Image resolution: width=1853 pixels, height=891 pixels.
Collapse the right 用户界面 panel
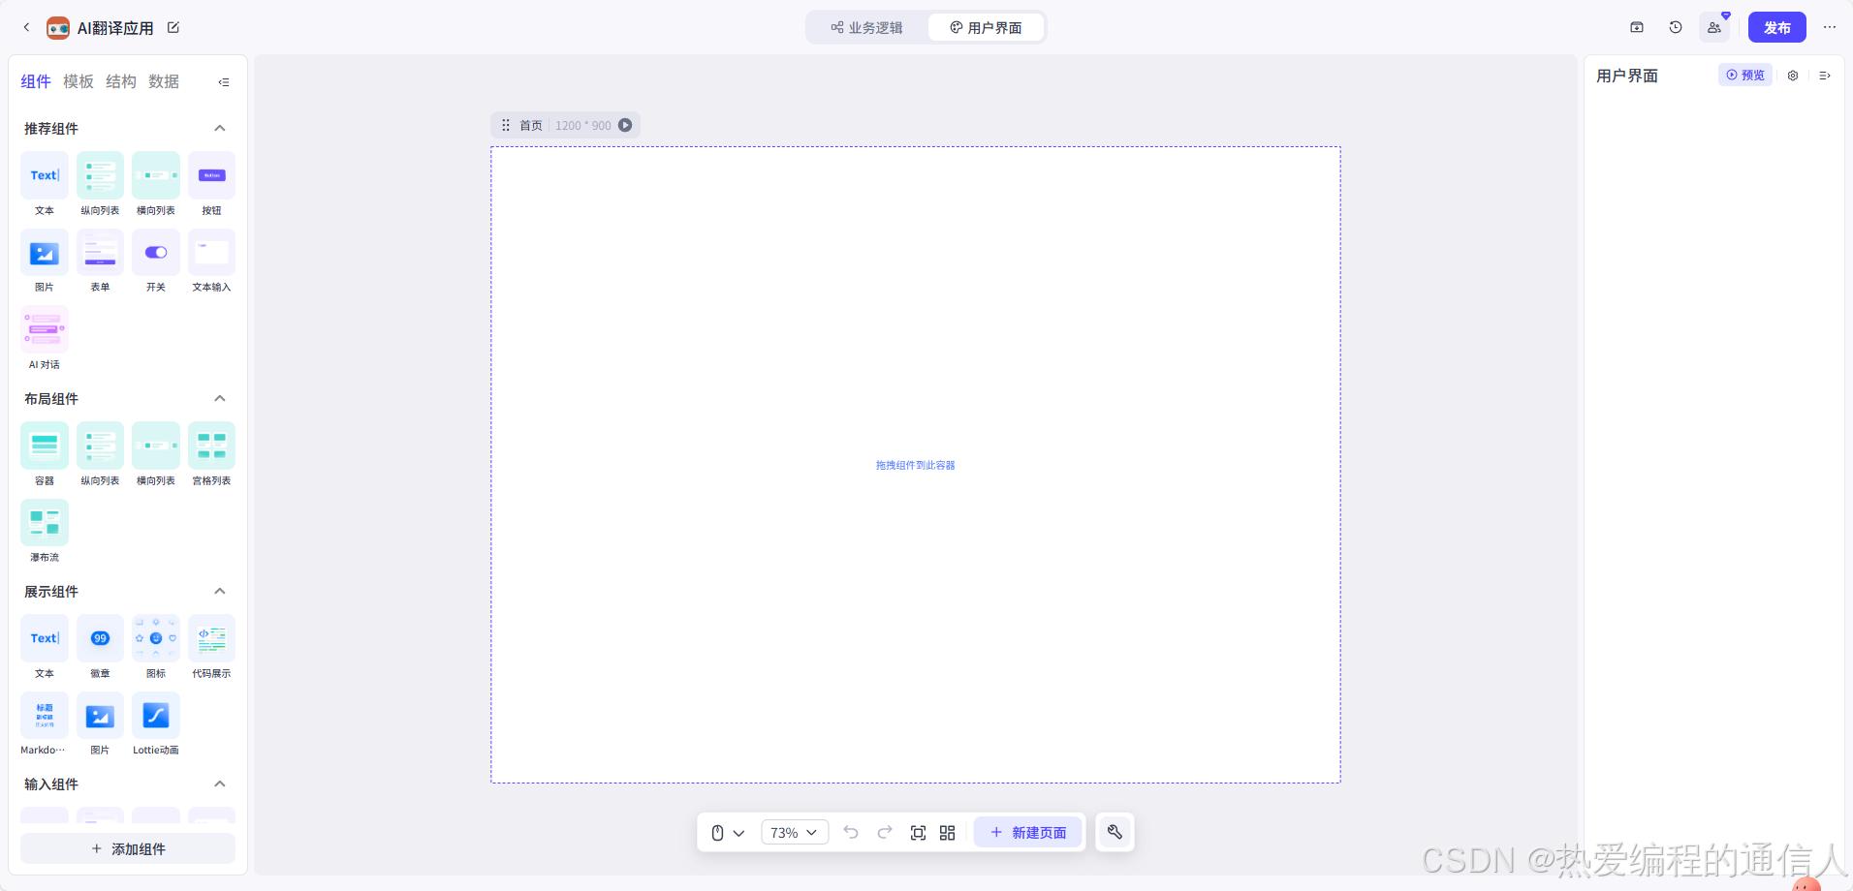(x=1825, y=76)
